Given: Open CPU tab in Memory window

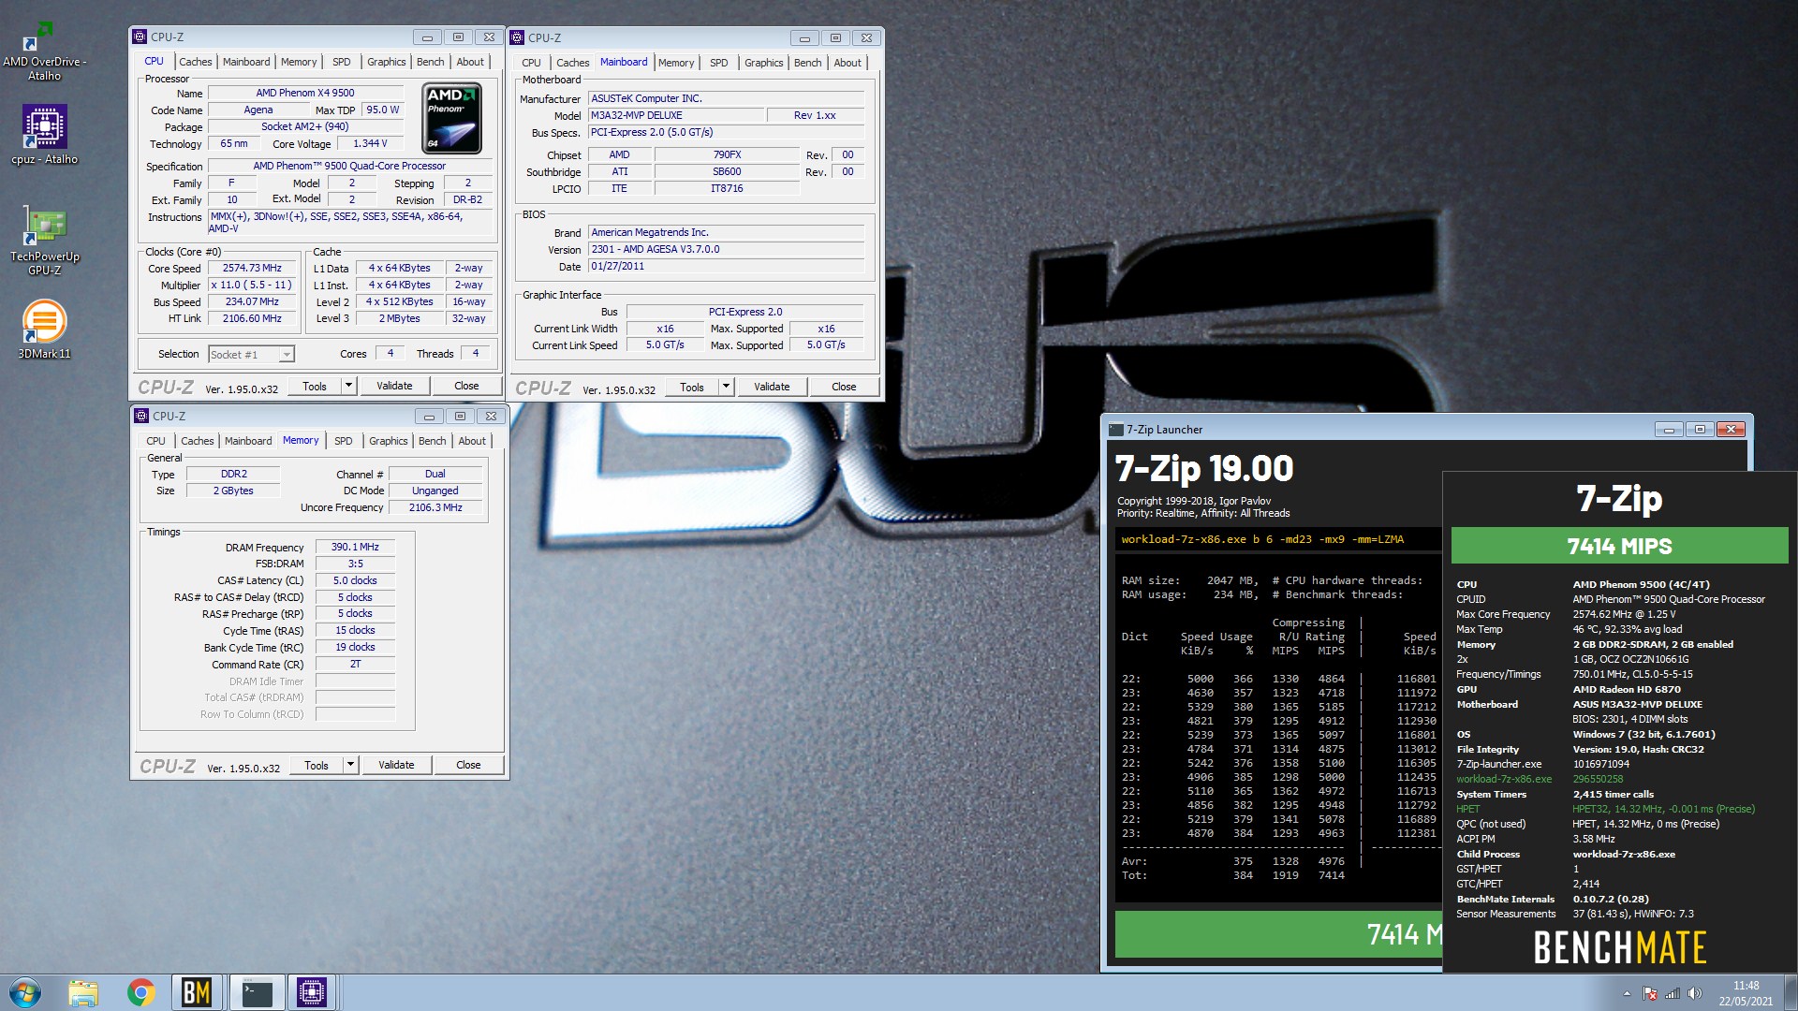Looking at the screenshot, I should point(155,441).
